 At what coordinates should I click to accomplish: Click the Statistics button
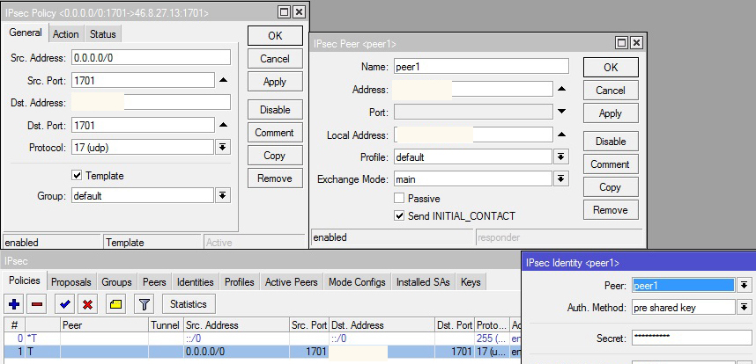pos(188,304)
